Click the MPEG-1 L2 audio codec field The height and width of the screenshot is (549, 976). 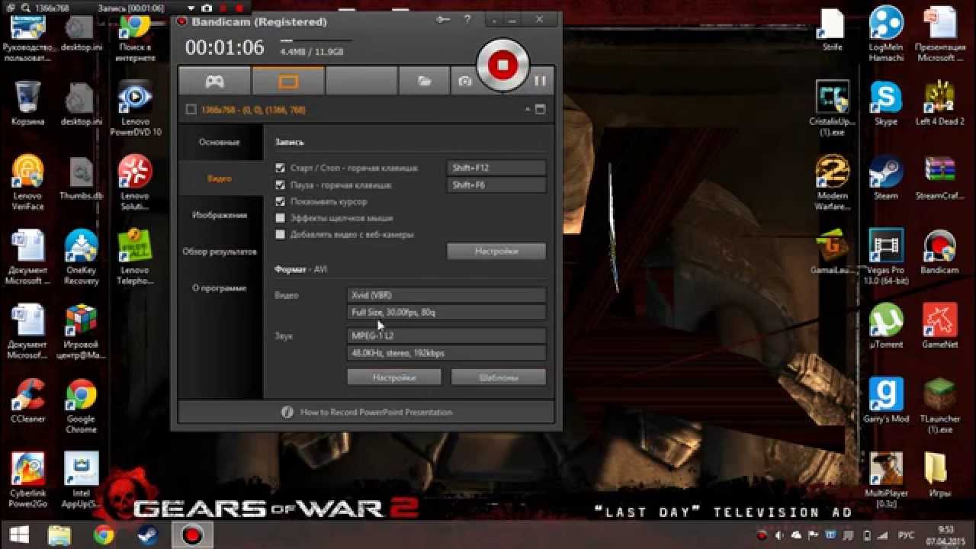tap(447, 335)
